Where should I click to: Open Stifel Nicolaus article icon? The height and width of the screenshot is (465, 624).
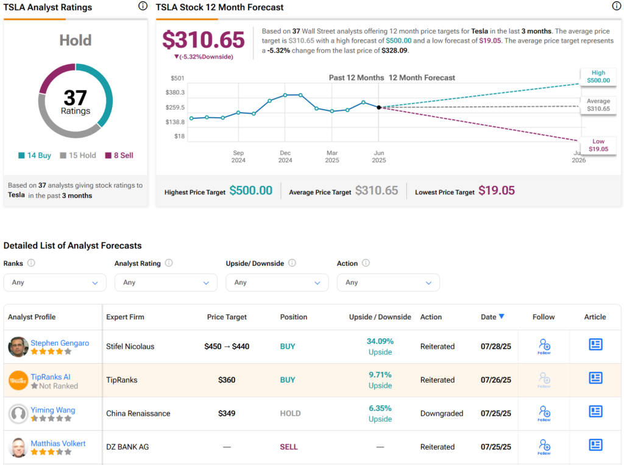tap(595, 344)
